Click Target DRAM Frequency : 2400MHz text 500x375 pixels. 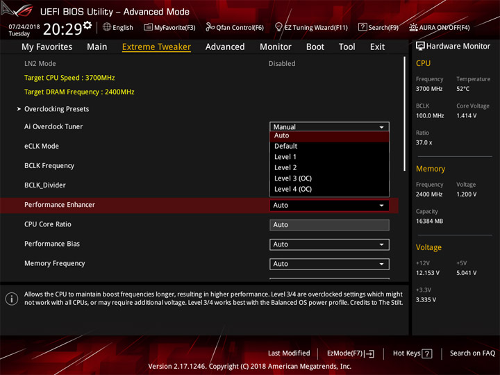[79, 92]
